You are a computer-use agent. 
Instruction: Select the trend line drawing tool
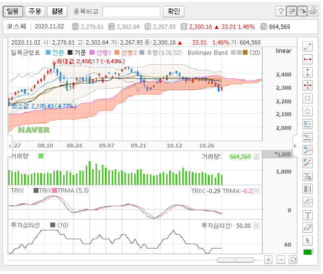click(307, 47)
